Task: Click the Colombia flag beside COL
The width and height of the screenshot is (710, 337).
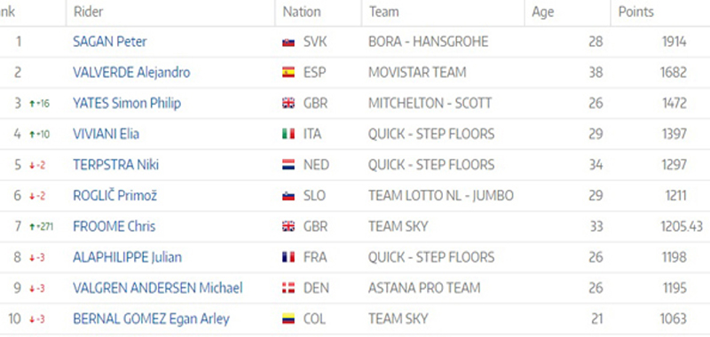Action: click(288, 319)
